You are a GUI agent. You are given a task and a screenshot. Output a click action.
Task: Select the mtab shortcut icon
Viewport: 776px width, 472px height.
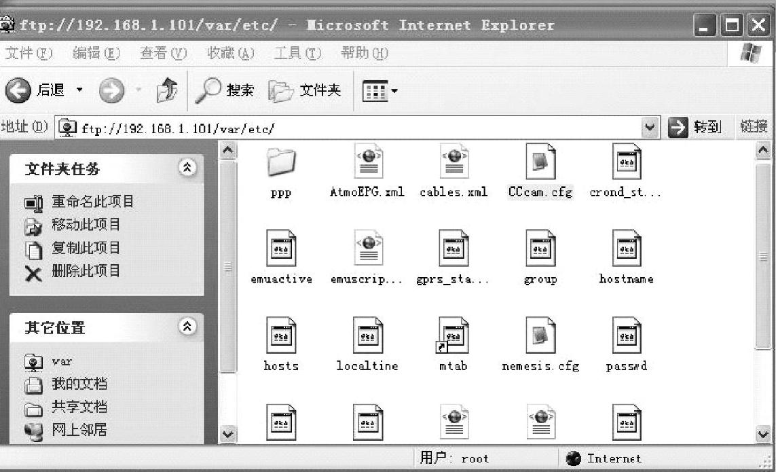click(452, 335)
